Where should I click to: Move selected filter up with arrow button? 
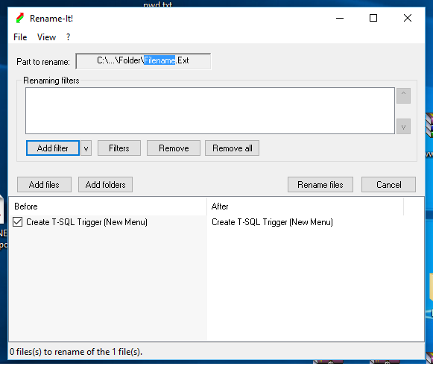403,96
